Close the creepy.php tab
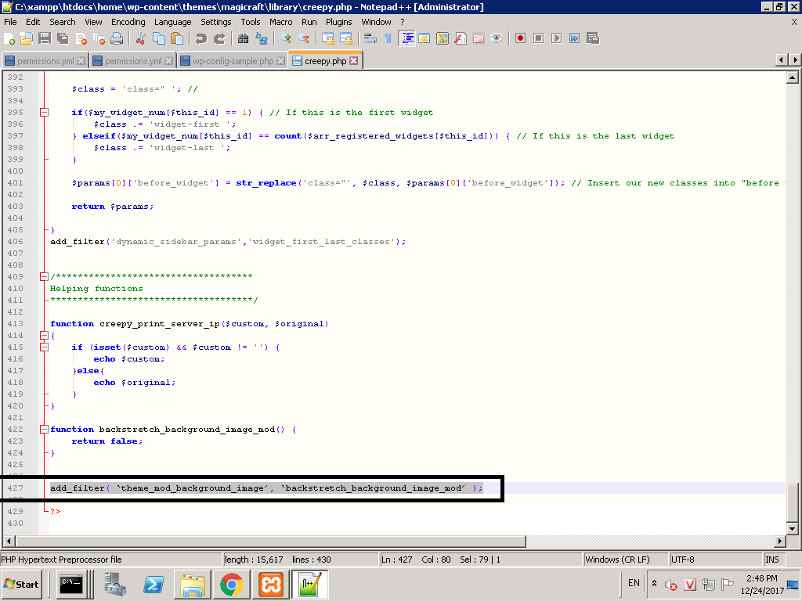 point(354,61)
